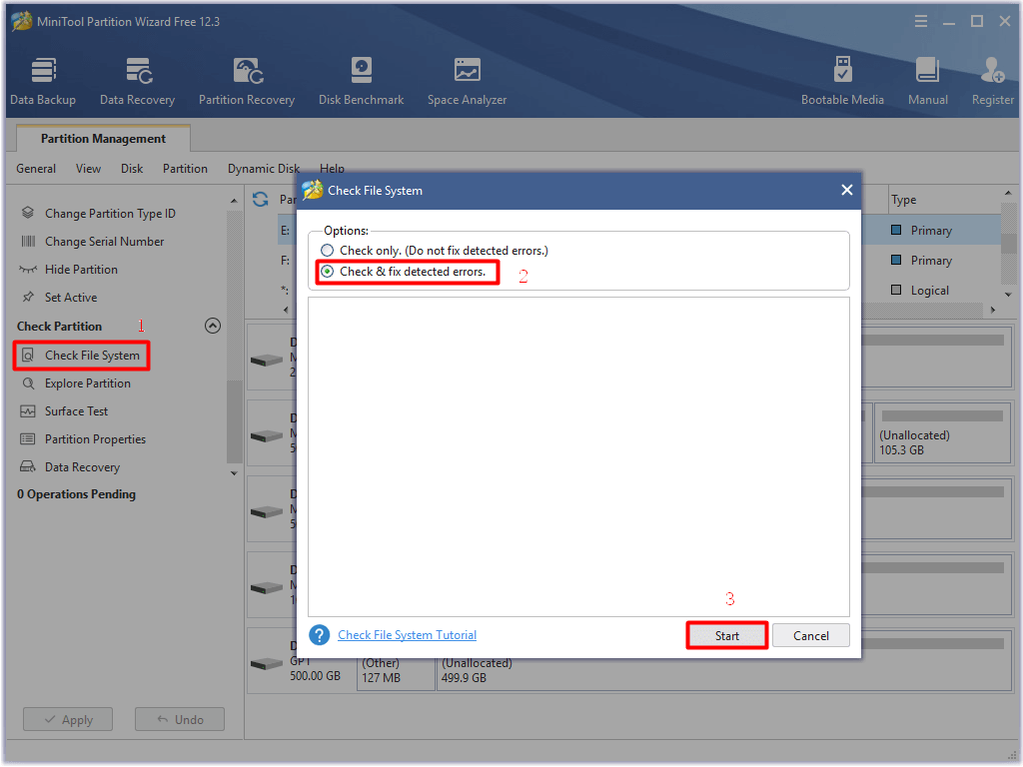Click the help question mark icon in dialog
The width and height of the screenshot is (1023, 767).
(x=319, y=634)
